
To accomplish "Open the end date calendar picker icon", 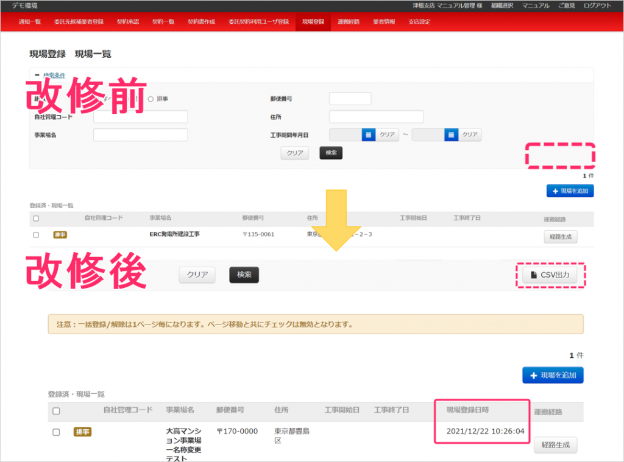I will pos(451,135).
